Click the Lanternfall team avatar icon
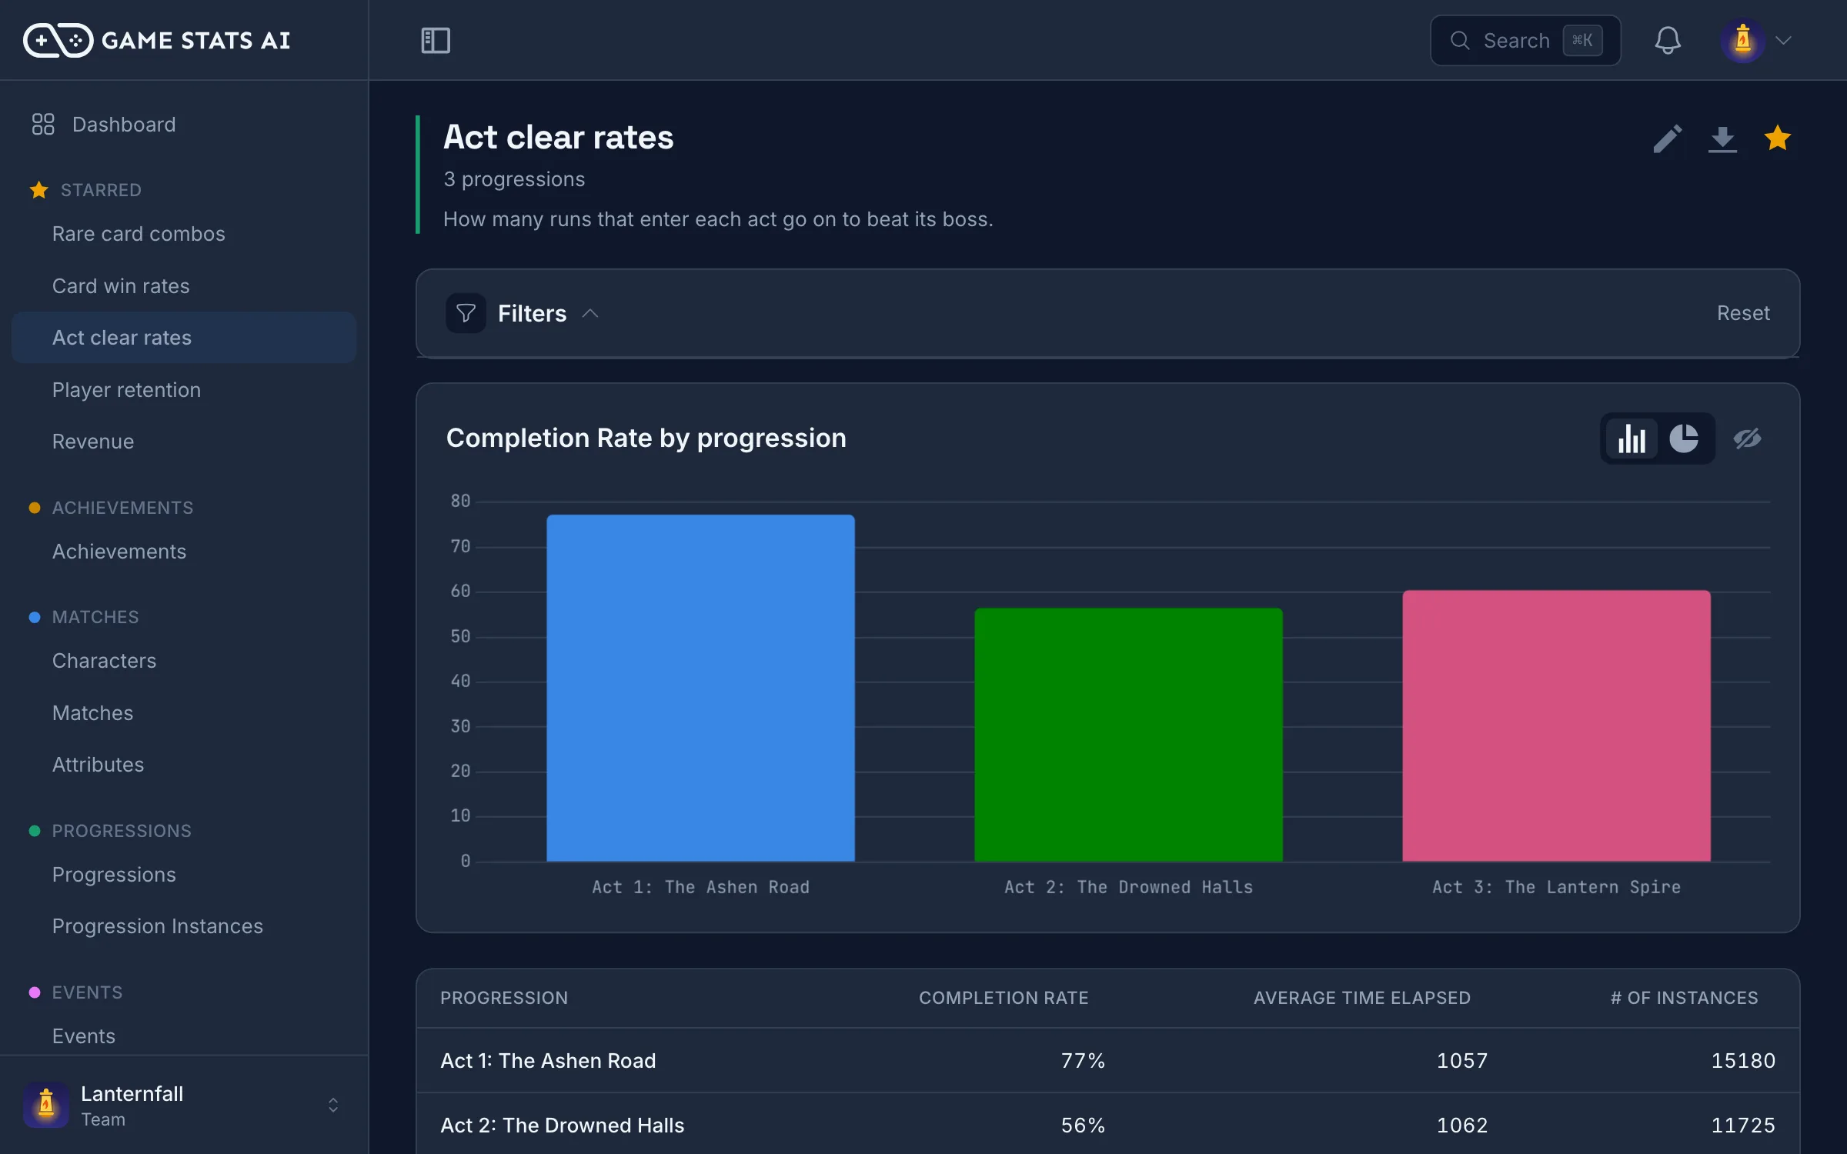The width and height of the screenshot is (1847, 1154). 46,1105
